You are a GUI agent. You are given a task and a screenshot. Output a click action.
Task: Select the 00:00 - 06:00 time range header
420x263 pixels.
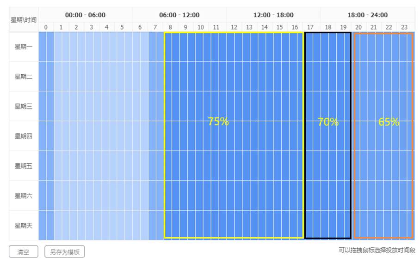coord(85,15)
